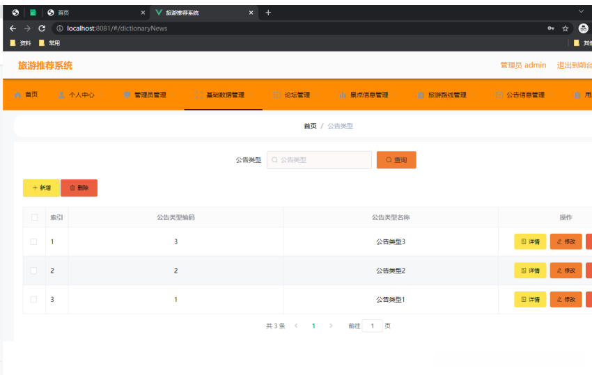Select page 1 in pagination

(x=313, y=326)
